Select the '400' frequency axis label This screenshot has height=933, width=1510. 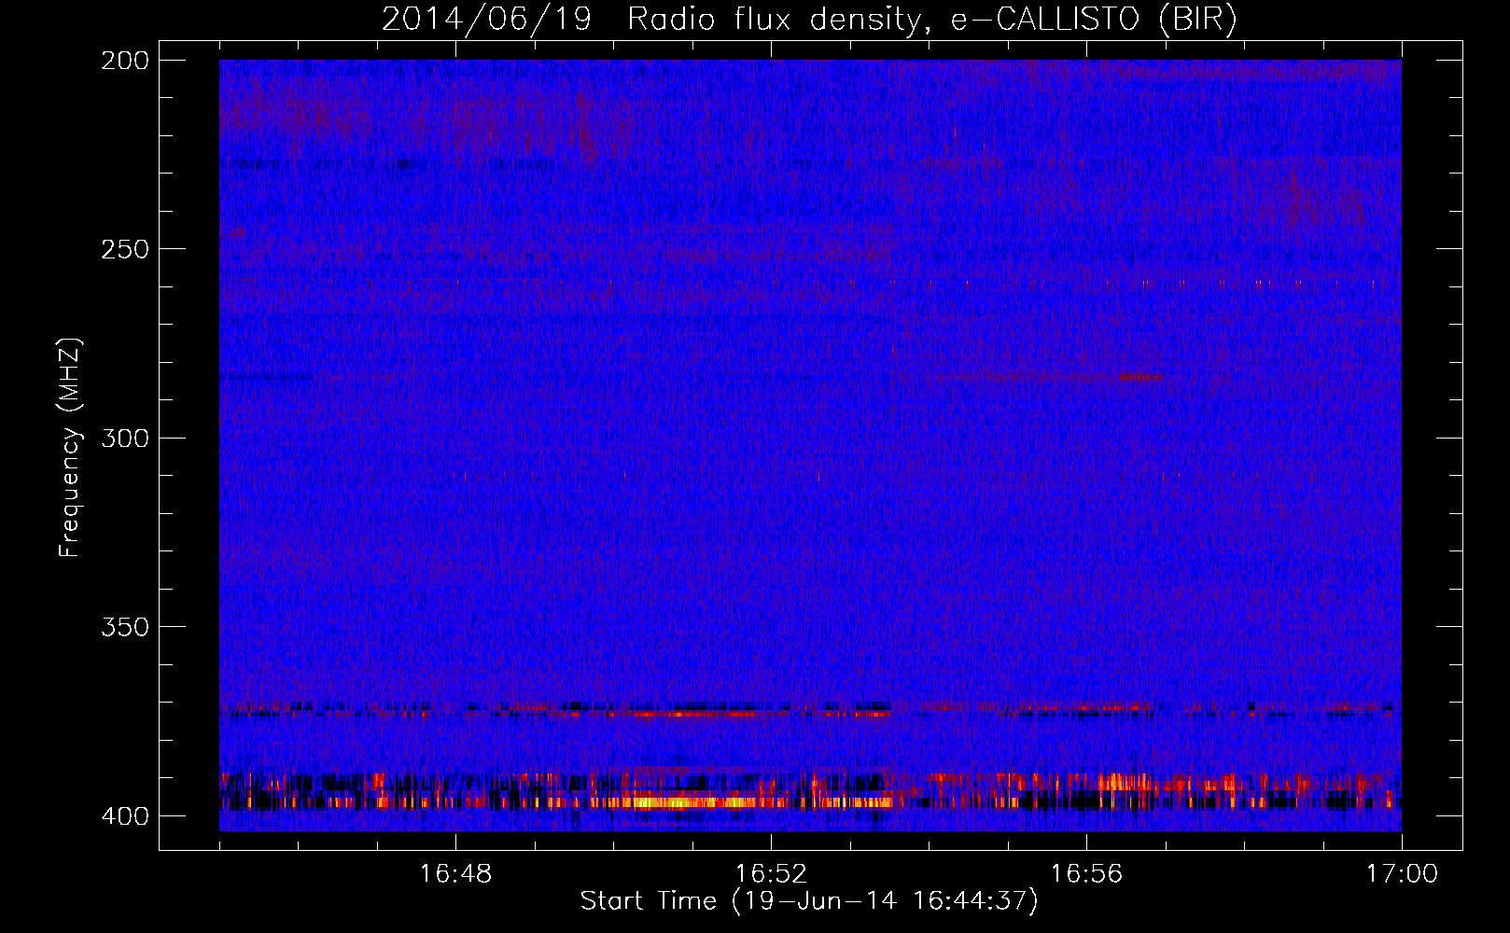click(x=125, y=815)
